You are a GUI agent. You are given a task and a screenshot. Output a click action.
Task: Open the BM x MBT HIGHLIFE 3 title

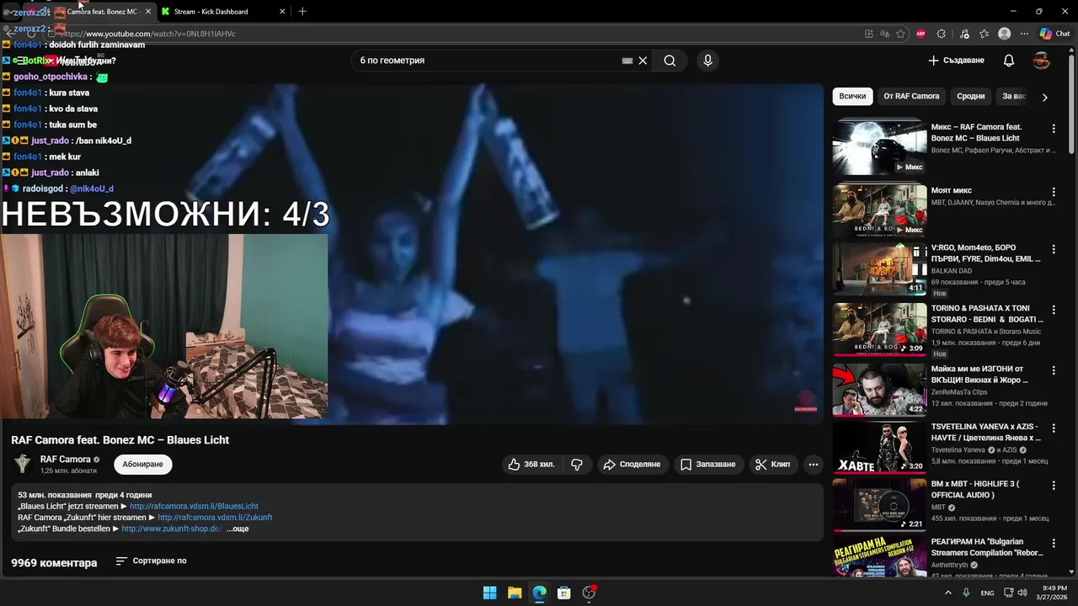[977, 490]
